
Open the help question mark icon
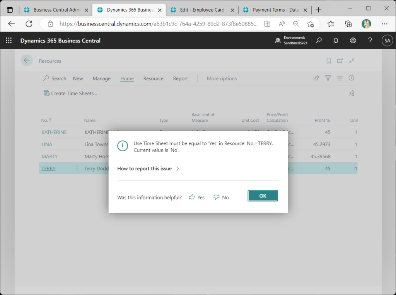click(370, 41)
